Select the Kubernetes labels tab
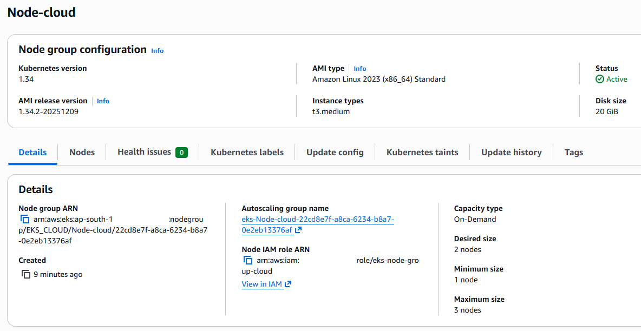Screen dimensions: 641x331 click(247, 153)
